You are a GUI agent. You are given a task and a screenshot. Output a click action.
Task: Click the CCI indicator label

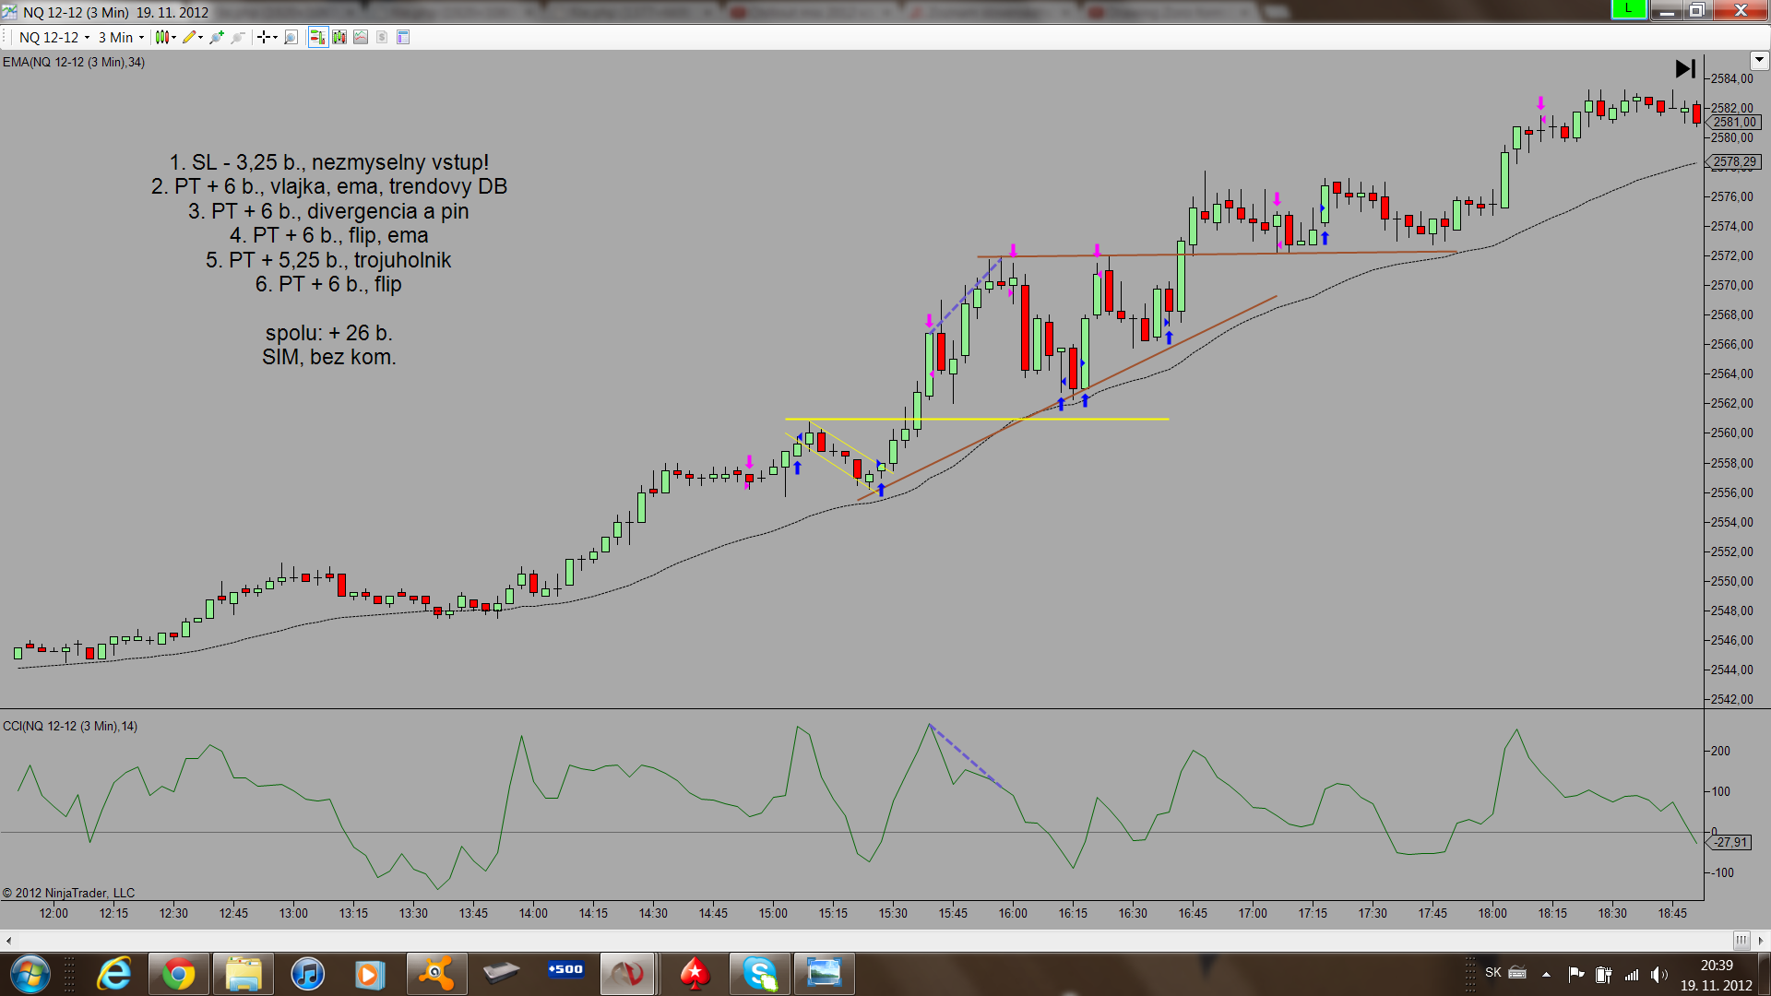[70, 726]
